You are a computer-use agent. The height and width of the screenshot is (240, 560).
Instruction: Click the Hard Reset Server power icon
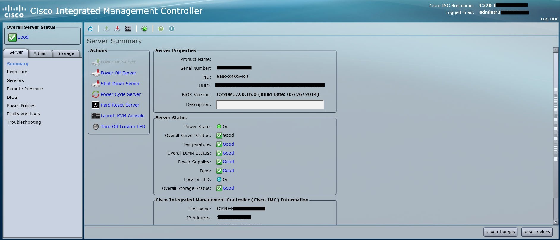coord(95,105)
